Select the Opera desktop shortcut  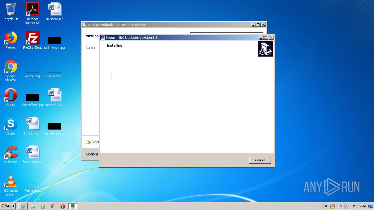[11, 97]
